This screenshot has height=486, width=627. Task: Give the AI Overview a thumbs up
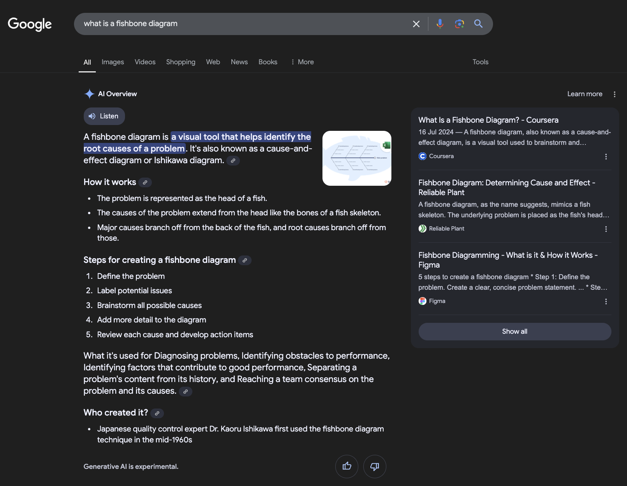pos(346,466)
